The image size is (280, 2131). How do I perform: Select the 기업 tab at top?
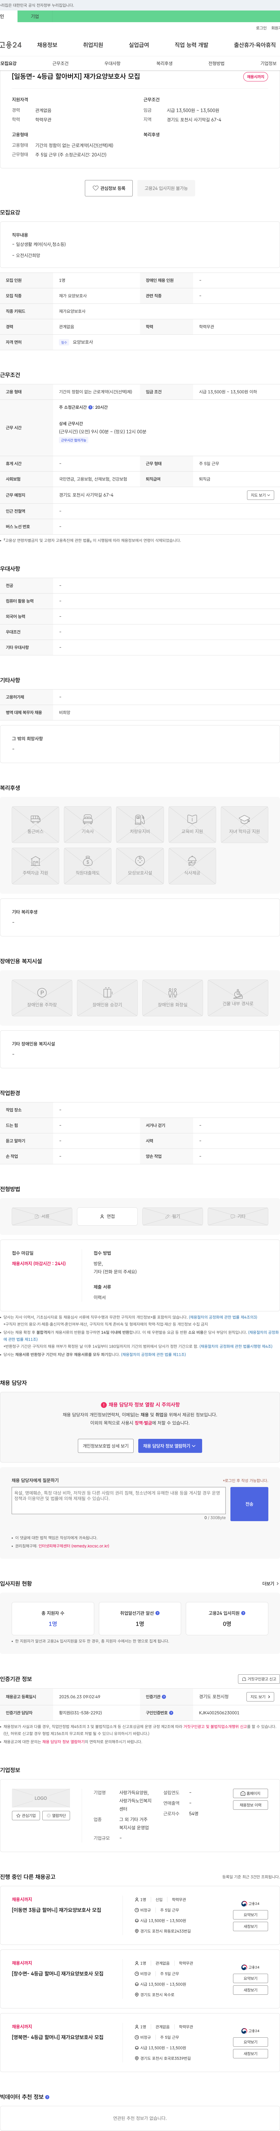35,17
